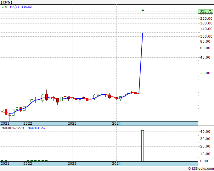Click the 2023 marker on price timeline

tap(72, 123)
